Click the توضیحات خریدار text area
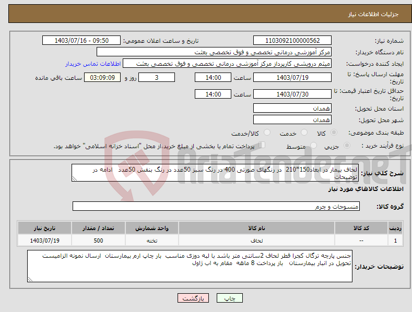 [190, 266]
